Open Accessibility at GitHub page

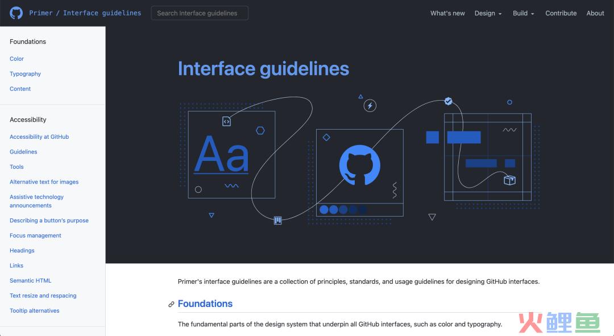[x=39, y=136]
